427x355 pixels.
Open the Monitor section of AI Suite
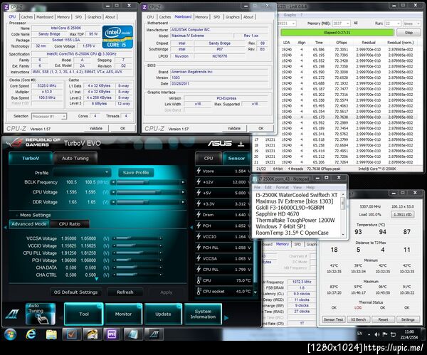[123, 314]
